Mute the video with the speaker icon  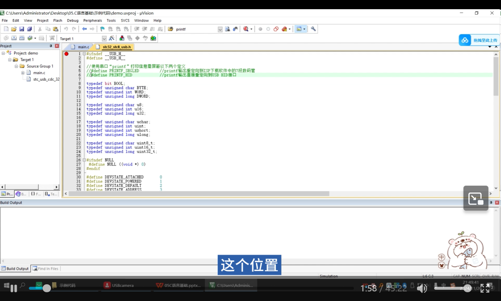422,288
